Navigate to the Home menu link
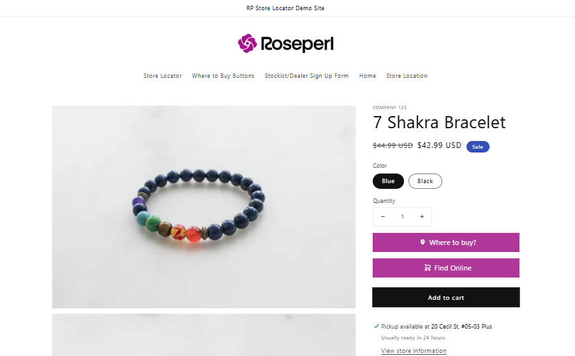 tap(368, 76)
